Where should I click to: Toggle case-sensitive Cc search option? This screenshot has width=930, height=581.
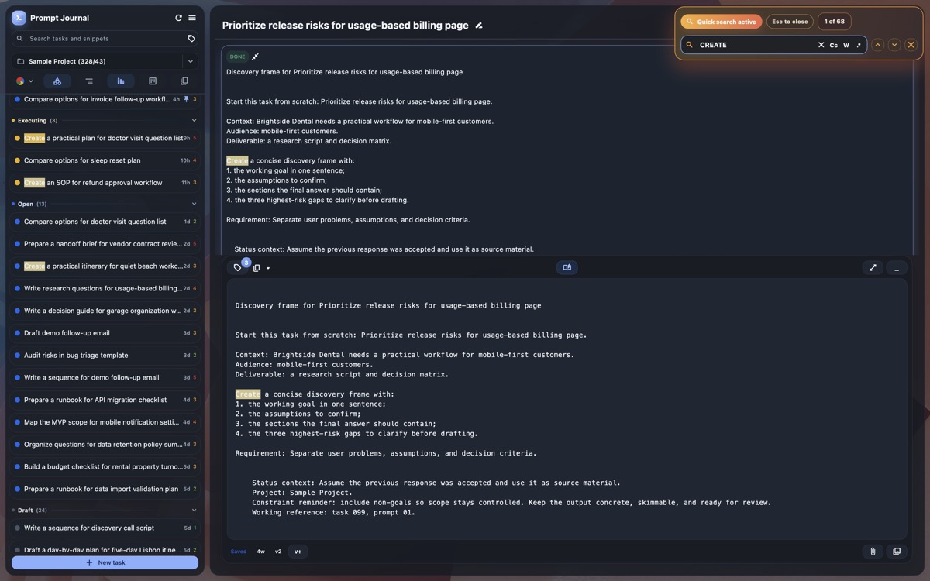[x=834, y=45]
